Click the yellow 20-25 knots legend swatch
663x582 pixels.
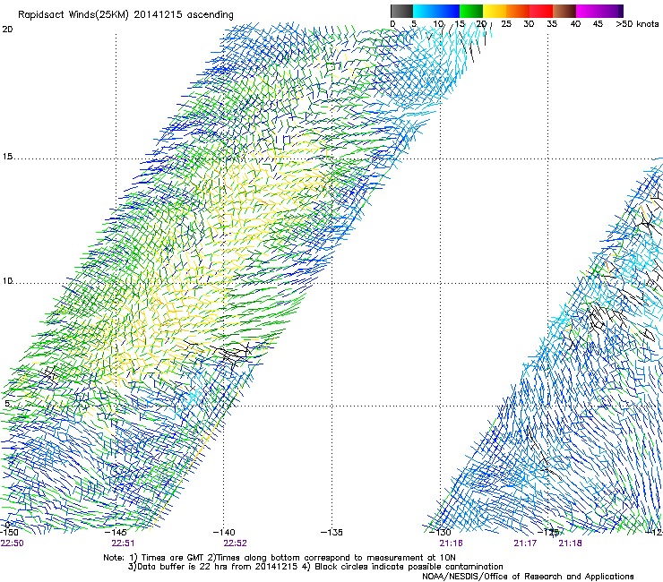coord(495,11)
